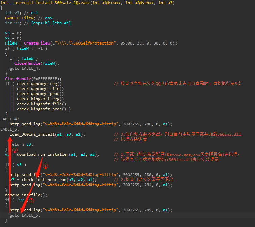Image resolution: width=255 pixels, height=227 pixels.
Task: Click the circled number 3 annotation
Action: (x=15, y=150)
